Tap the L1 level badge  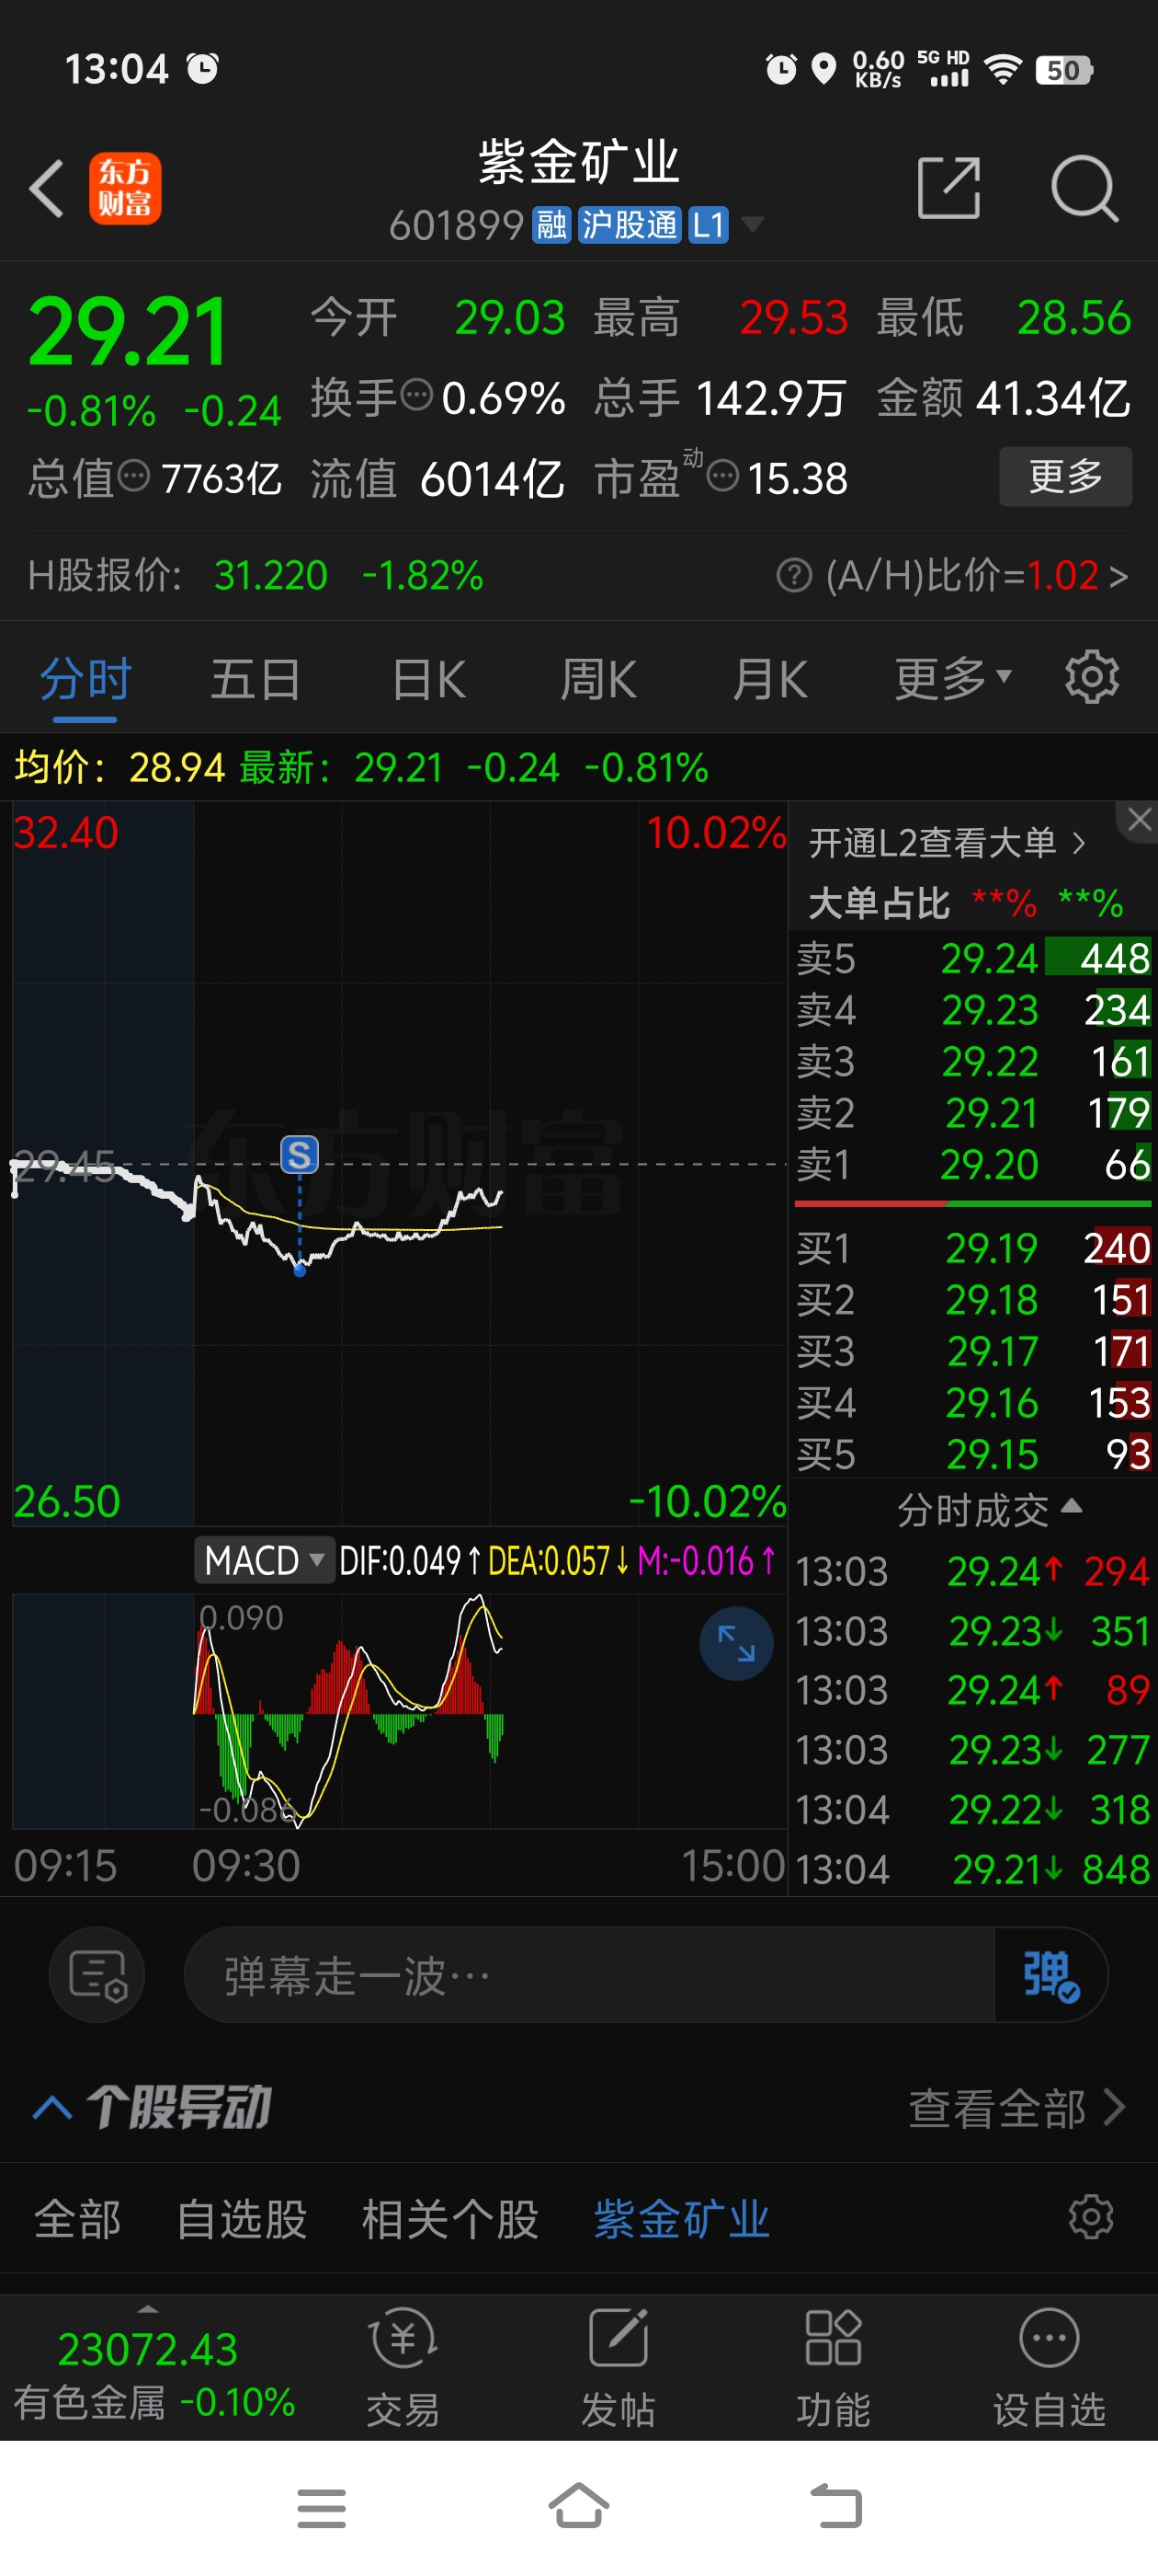(x=708, y=224)
